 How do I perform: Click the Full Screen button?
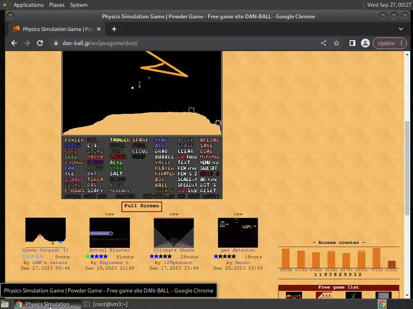pyautogui.click(x=142, y=206)
